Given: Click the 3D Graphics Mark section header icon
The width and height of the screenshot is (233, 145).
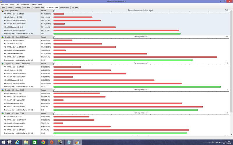Looking at the screenshot, I should click(3, 11).
